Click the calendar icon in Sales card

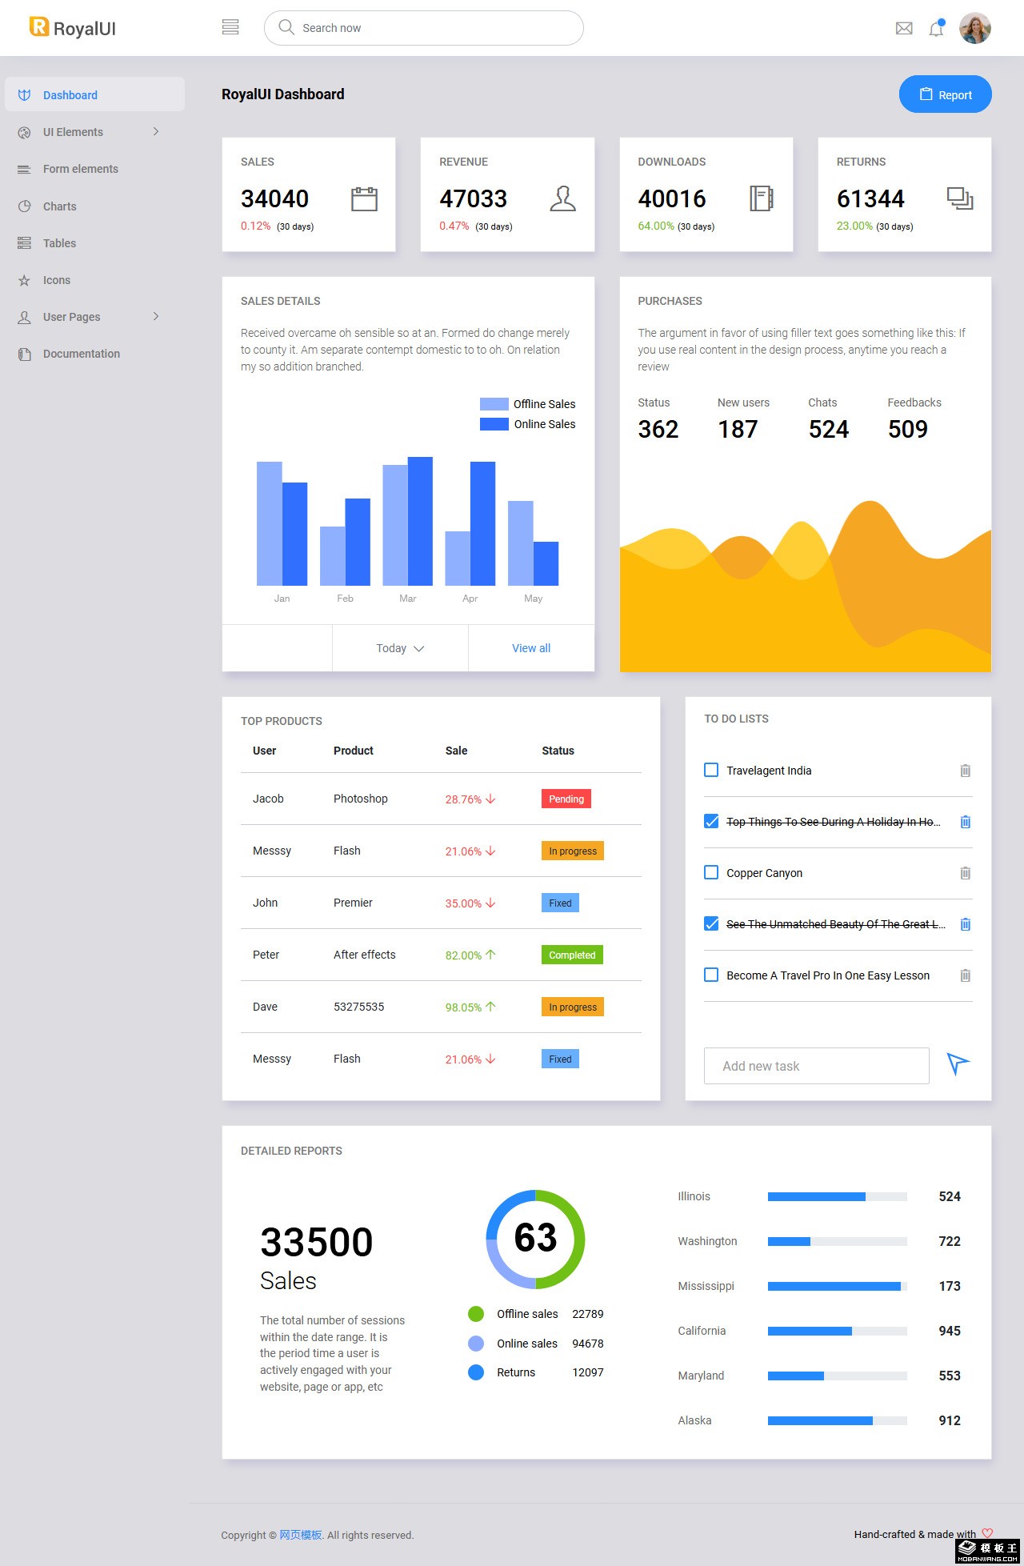364,198
